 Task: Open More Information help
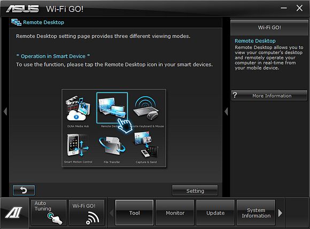(x=269, y=96)
